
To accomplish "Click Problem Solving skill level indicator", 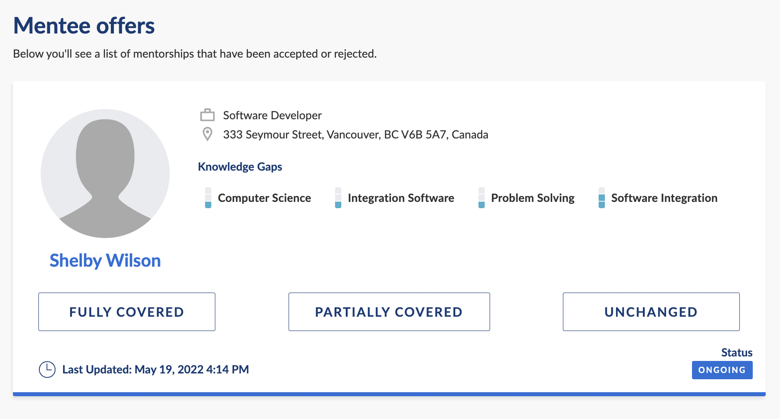I will click(x=482, y=198).
